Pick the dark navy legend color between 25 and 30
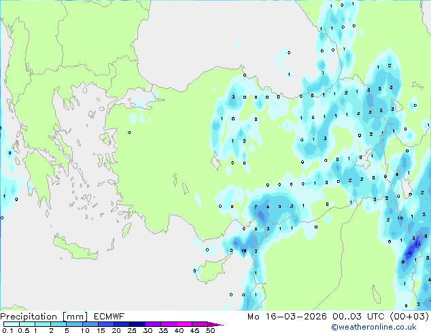Image resolution: width=431 pixels, height=333 pixels. tap(137, 324)
